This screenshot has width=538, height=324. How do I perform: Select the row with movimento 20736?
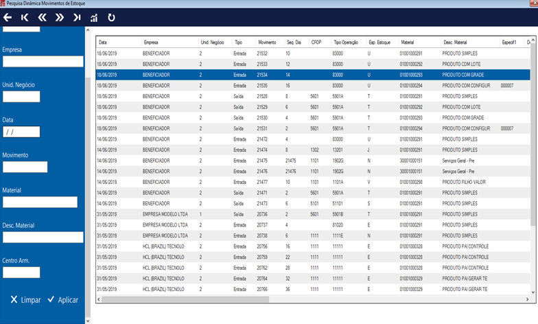(x=313, y=214)
